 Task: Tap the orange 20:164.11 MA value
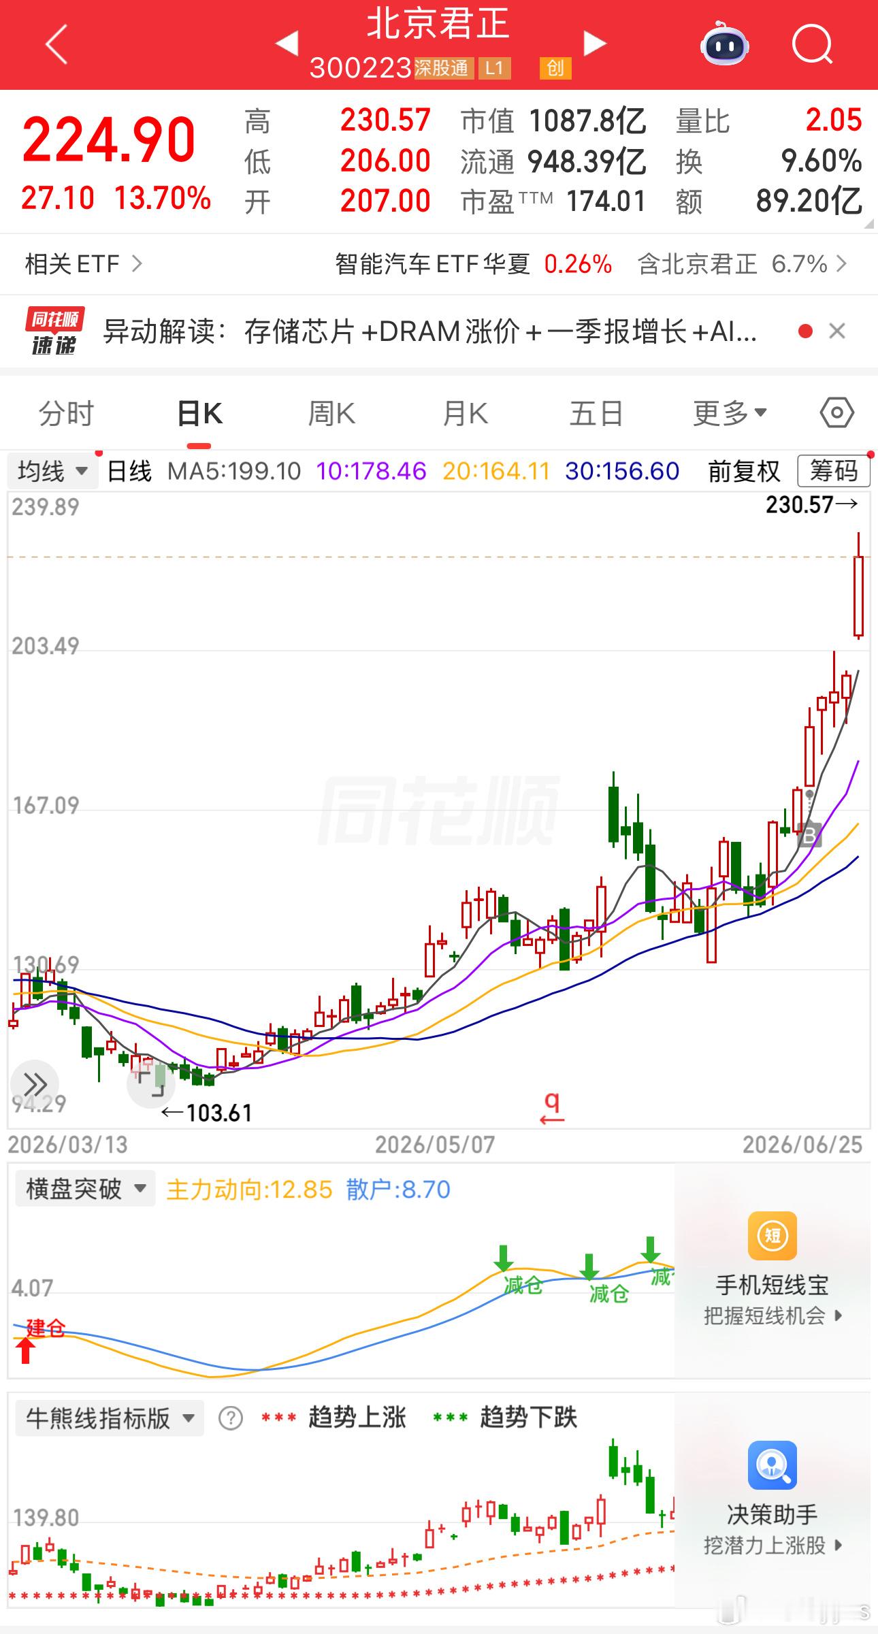click(496, 471)
